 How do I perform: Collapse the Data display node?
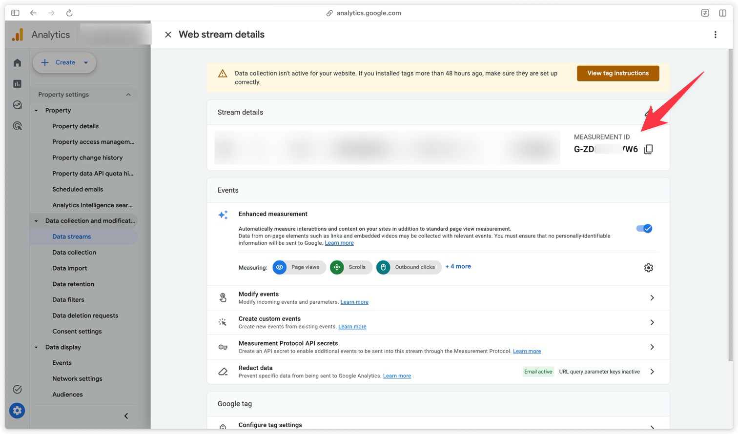pyautogui.click(x=36, y=347)
